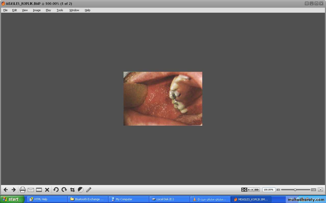The image size is (326, 203).
Task: Click the zoom slider handle
Action: 295,190
